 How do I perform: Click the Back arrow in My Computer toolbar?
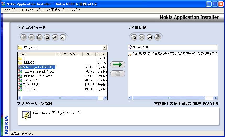[24, 37]
